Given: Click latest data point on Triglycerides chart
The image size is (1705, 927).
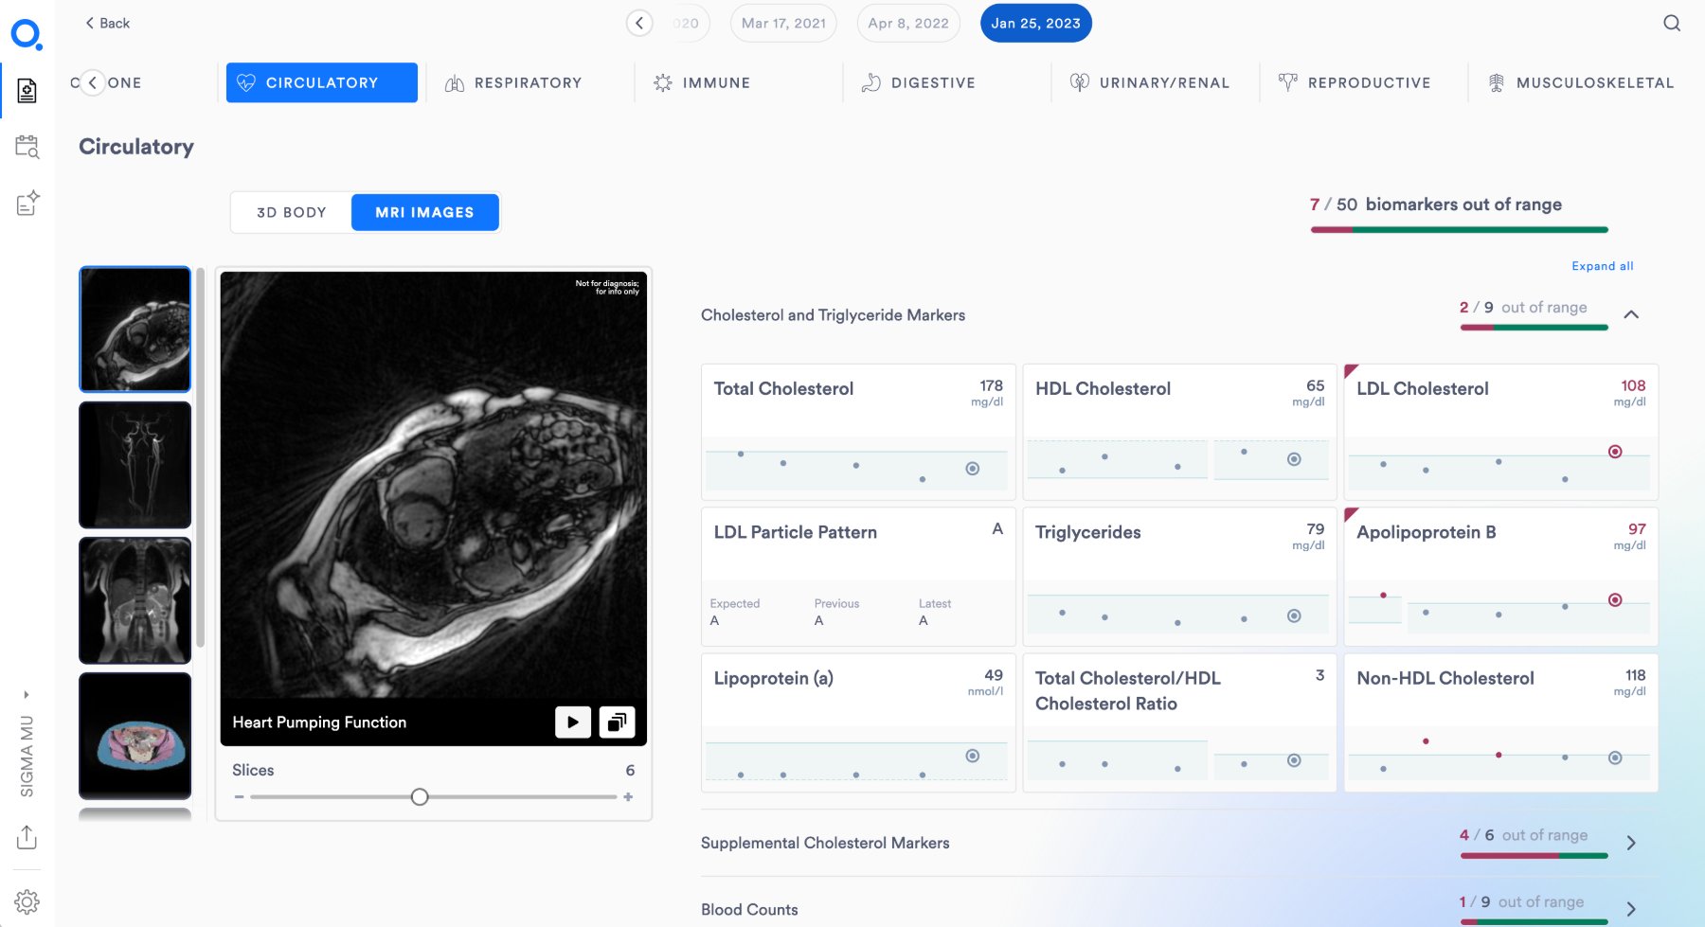Looking at the screenshot, I should (x=1294, y=615).
